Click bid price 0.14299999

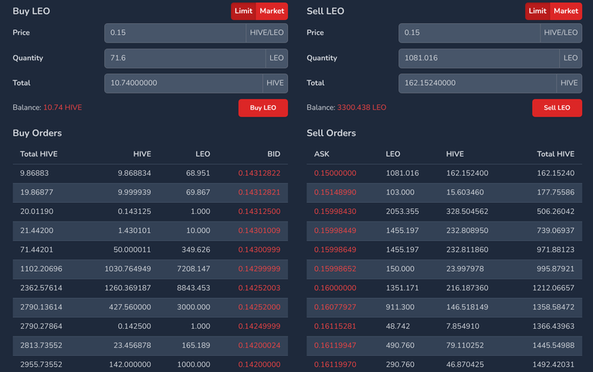259,269
